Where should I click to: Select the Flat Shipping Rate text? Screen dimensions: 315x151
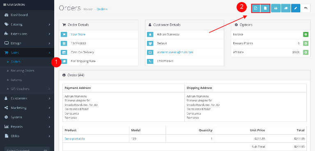click(83, 61)
